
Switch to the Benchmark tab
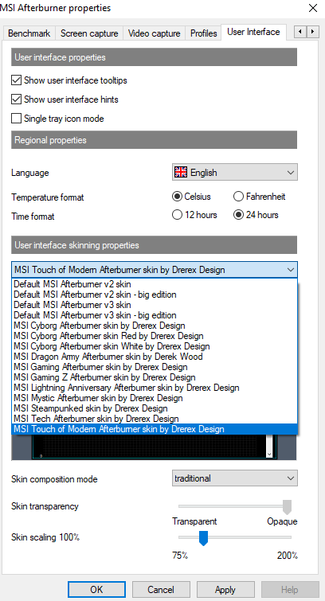tap(29, 33)
